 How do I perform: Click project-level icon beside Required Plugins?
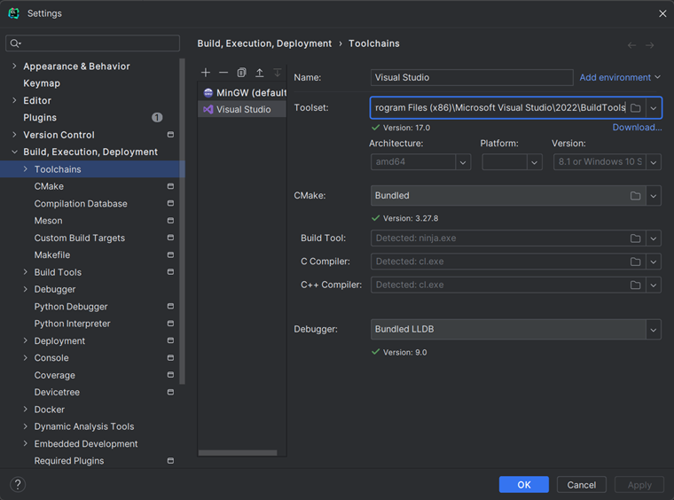pos(170,460)
